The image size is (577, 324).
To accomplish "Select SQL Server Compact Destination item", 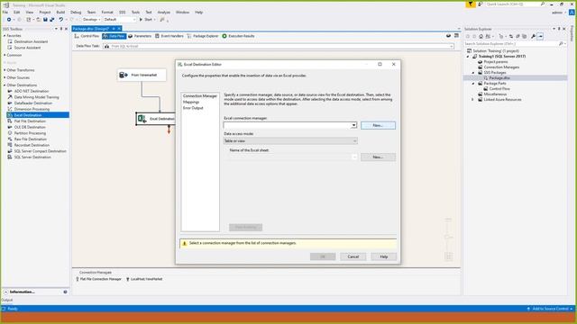I will [x=40, y=151].
